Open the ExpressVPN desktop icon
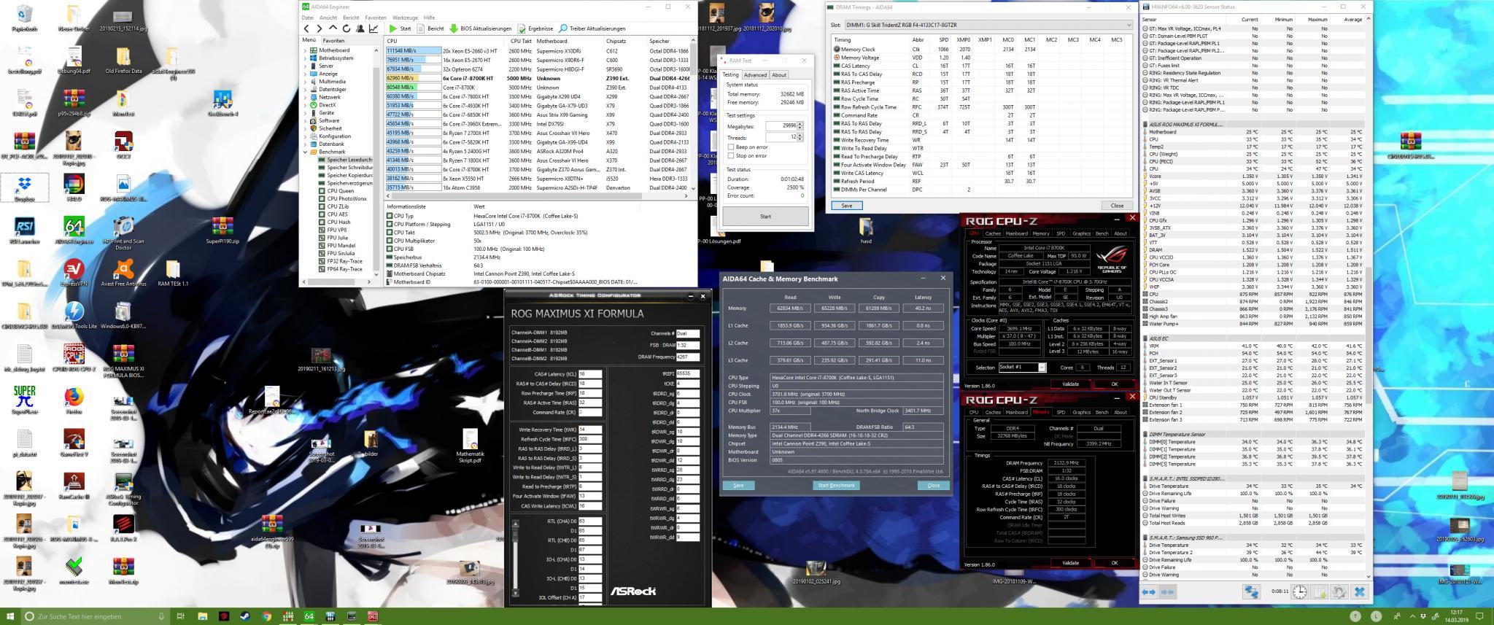The height and width of the screenshot is (625, 1494). (x=73, y=273)
